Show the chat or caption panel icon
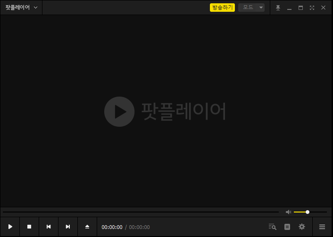Image resolution: width=333 pixels, height=237 pixels. pos(287,227)
